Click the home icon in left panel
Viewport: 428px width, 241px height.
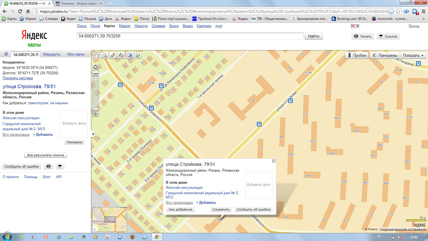[x=6, y=54]
